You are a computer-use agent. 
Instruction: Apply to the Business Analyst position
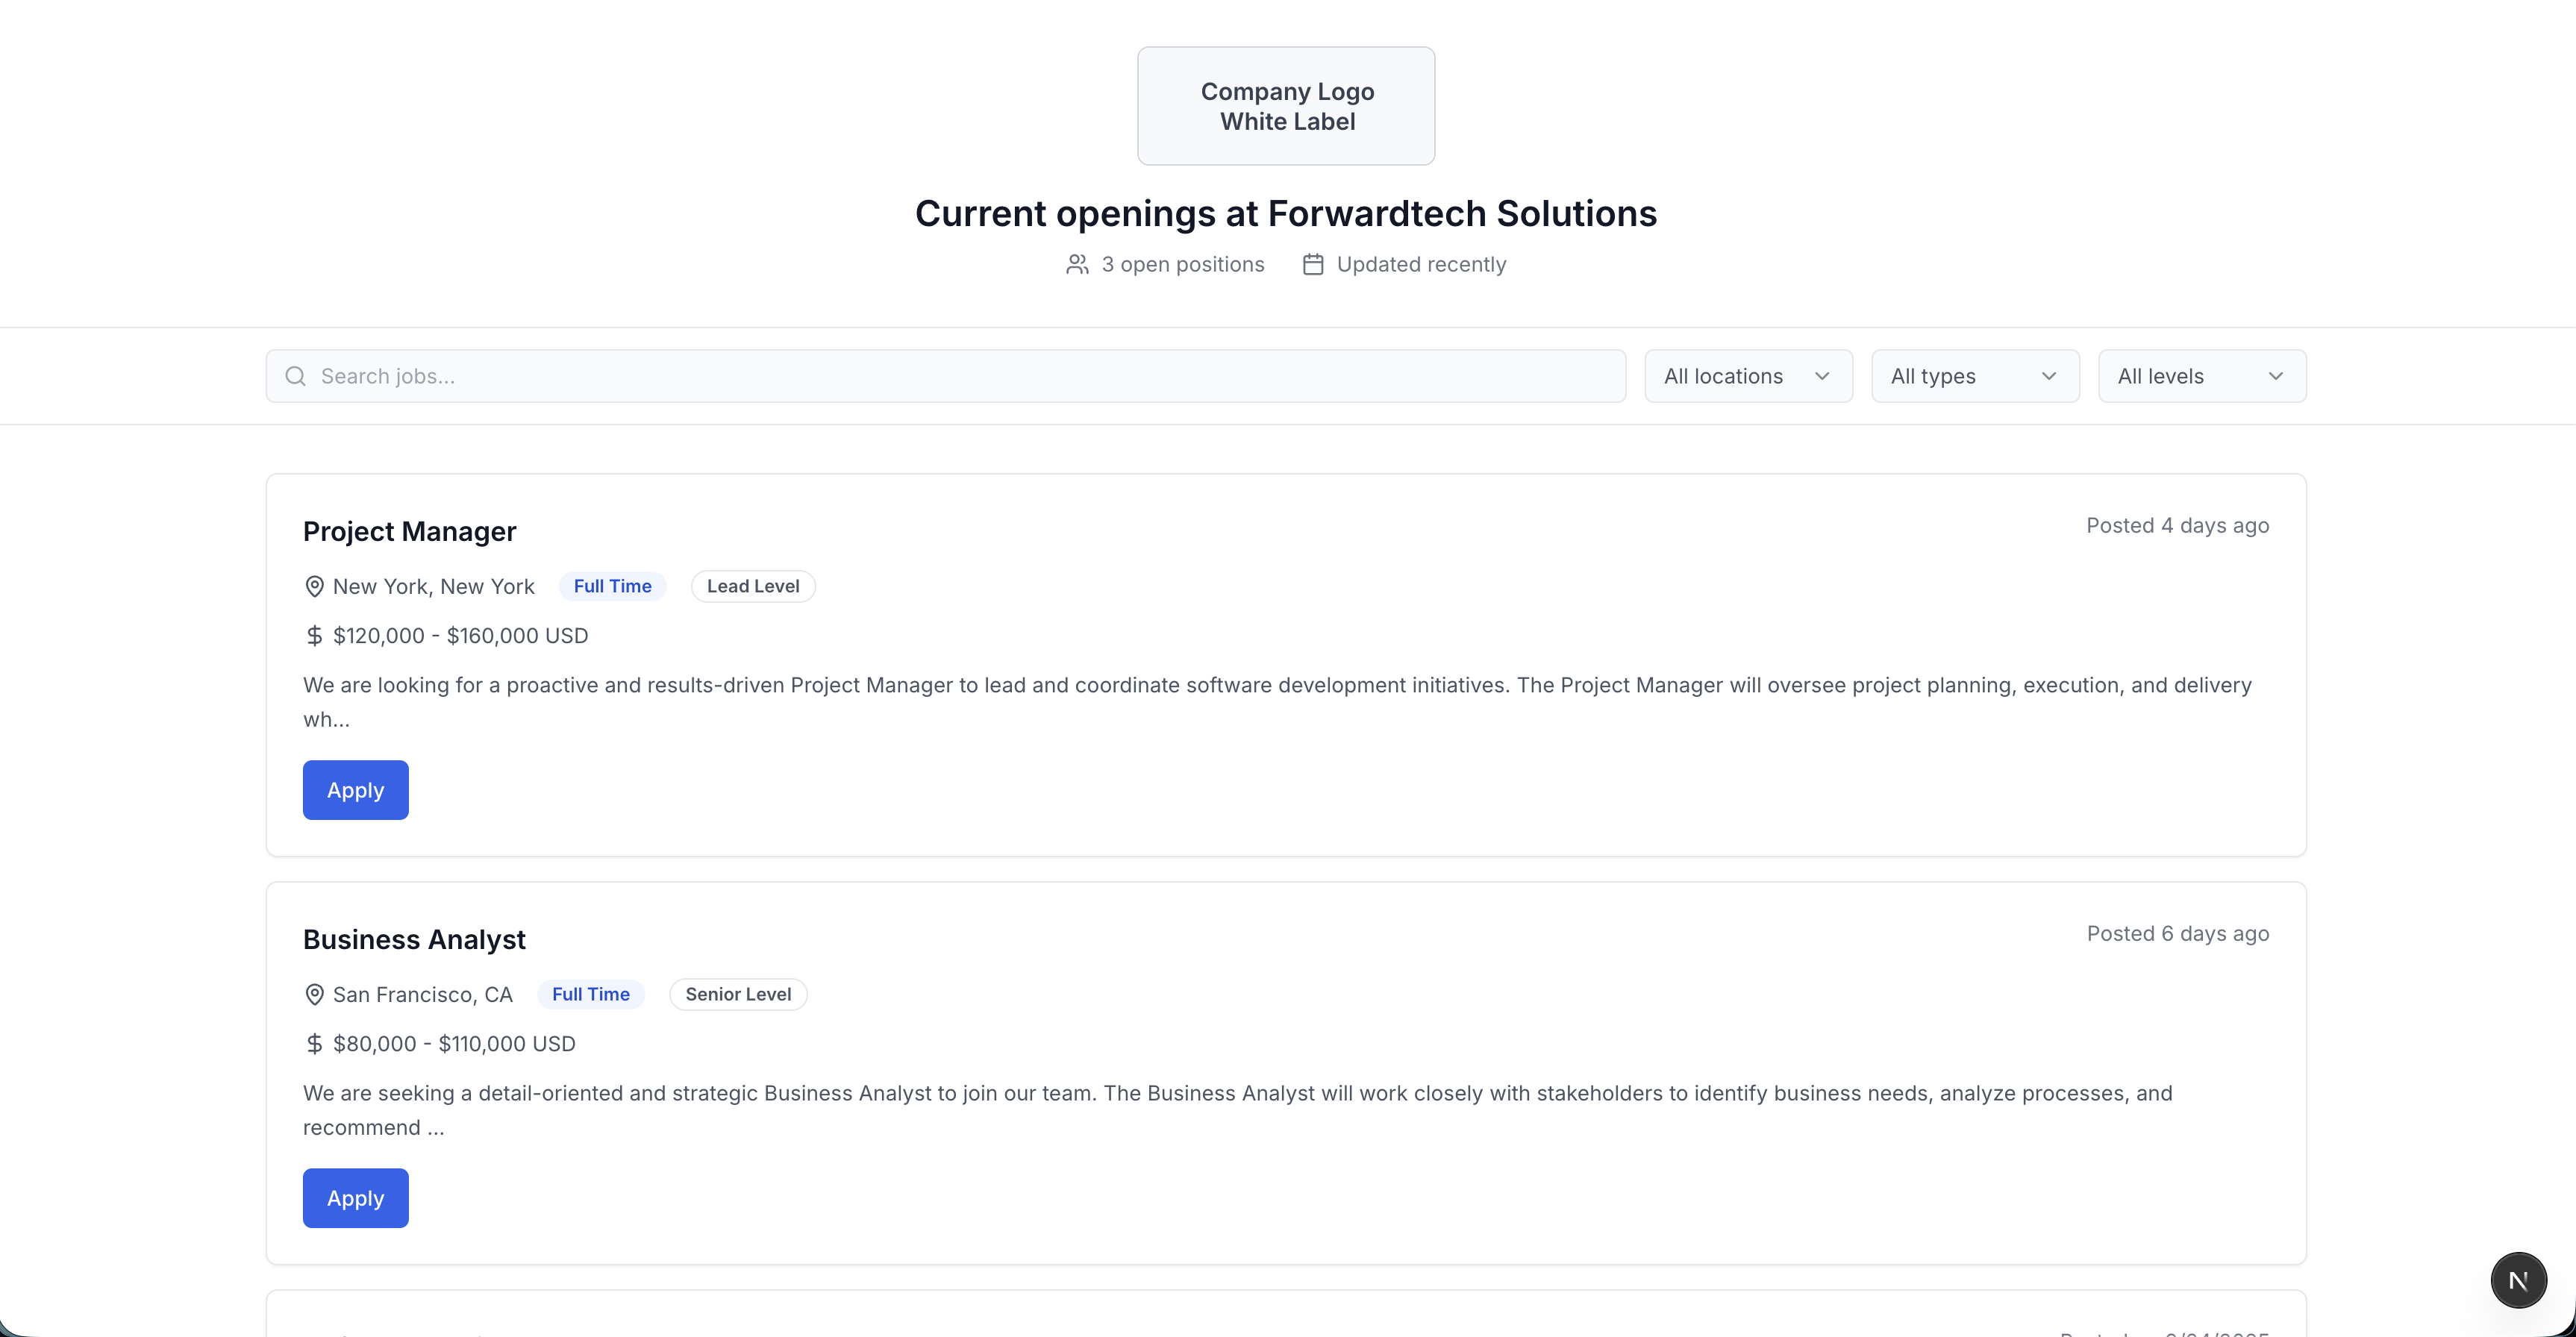[355, 1198]
